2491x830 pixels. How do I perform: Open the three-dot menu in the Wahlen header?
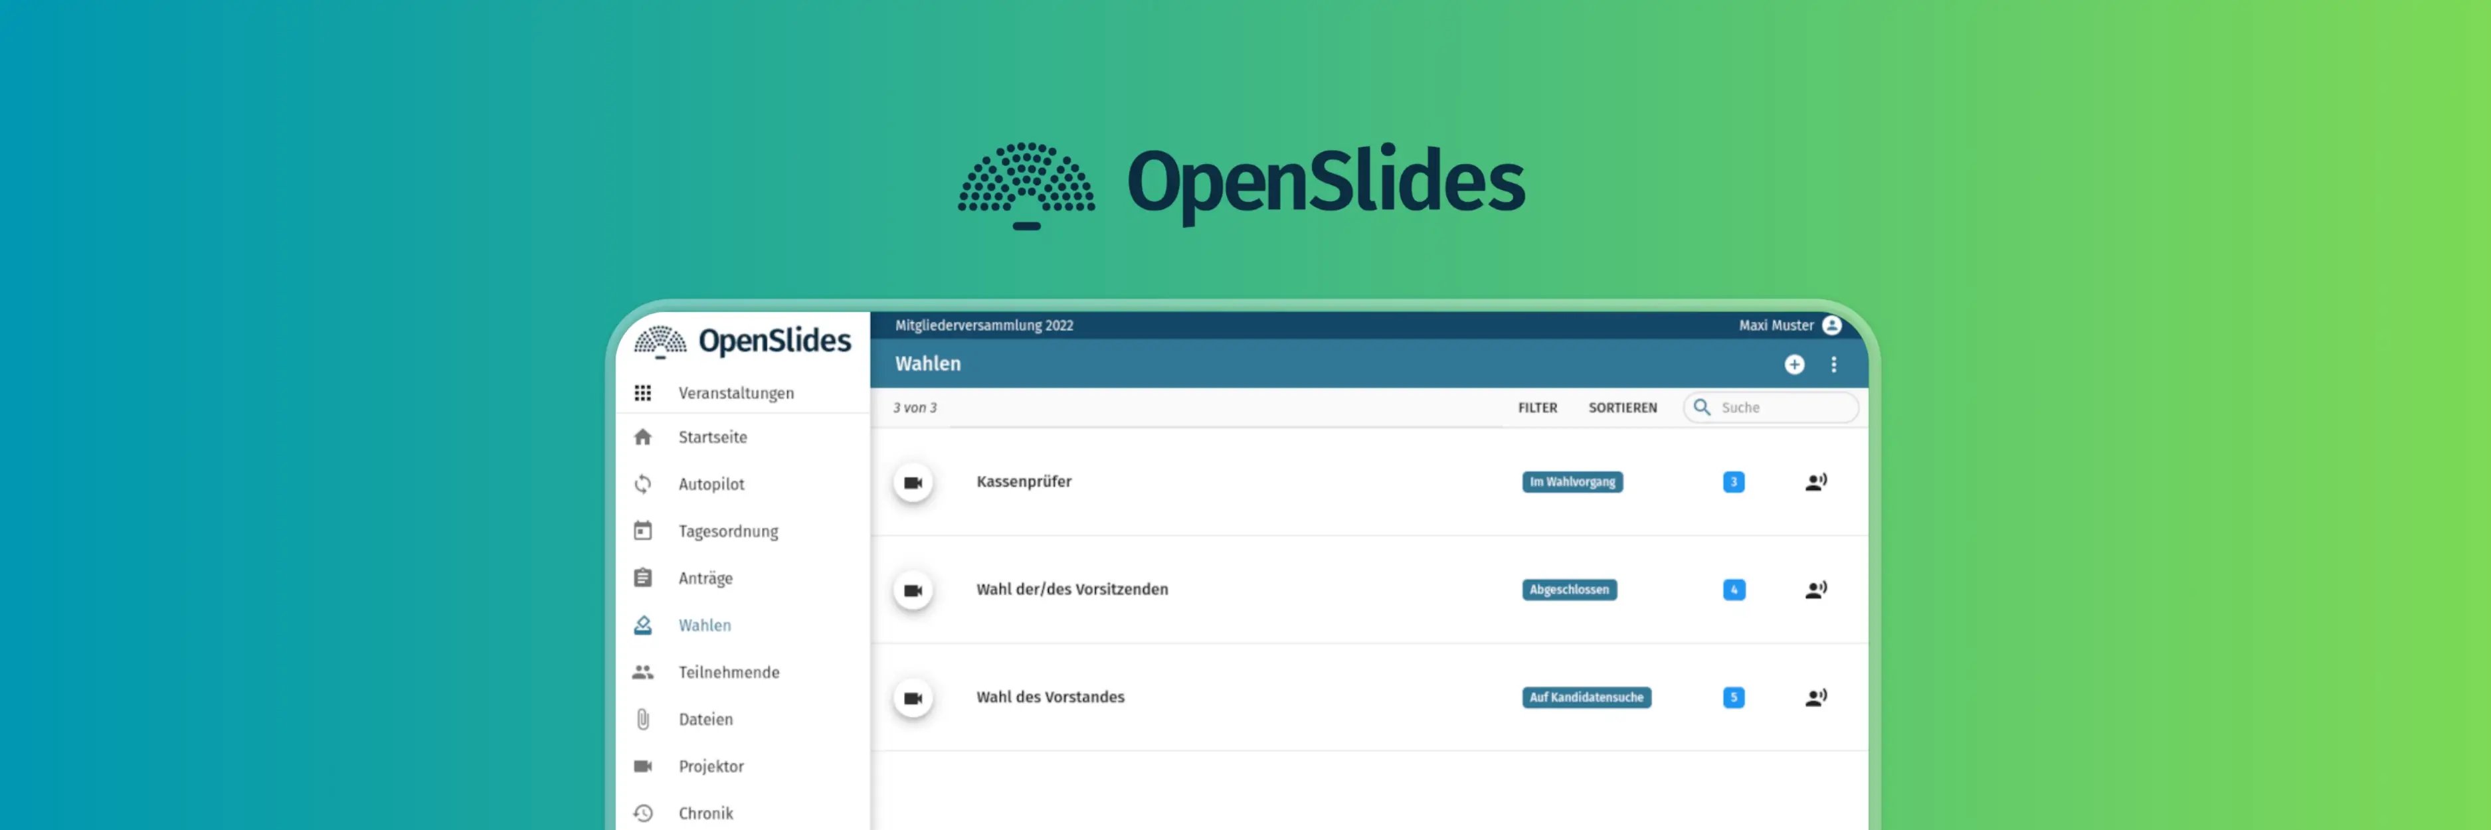click(1833, 365)
